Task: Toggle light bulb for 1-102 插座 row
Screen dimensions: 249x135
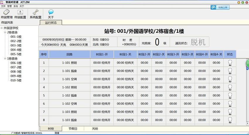Action: (230, 95)
